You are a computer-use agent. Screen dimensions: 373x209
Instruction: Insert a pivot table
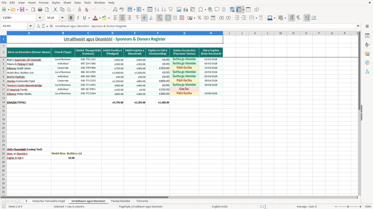click(193, 10)
